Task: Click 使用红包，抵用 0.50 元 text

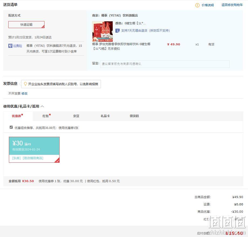Action: click(103, 181)
